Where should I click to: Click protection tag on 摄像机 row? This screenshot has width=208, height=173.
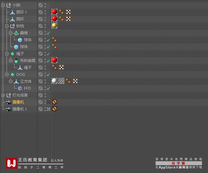pyautogui.click(x=54, y=102)
